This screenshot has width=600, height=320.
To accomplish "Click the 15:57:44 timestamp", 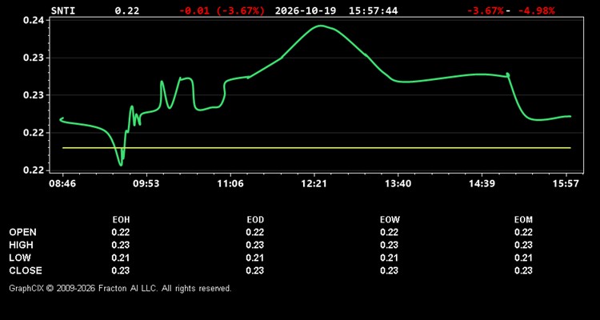I will (x=373, y=10).
